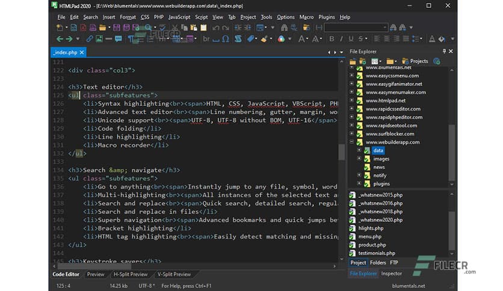Click the green back navigation arrow
Image resolution: width=503 pixels, height=291 pixels.
[60, 39]
